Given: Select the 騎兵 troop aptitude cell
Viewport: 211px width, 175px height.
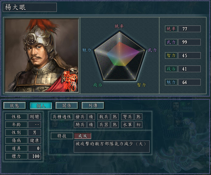Looking at the screenshot, I should 80,125.
